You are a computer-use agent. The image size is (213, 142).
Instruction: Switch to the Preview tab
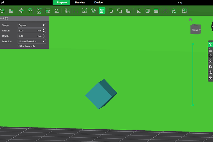80,2
